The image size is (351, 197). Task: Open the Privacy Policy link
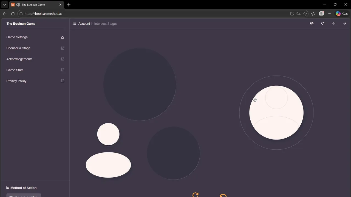16,81
